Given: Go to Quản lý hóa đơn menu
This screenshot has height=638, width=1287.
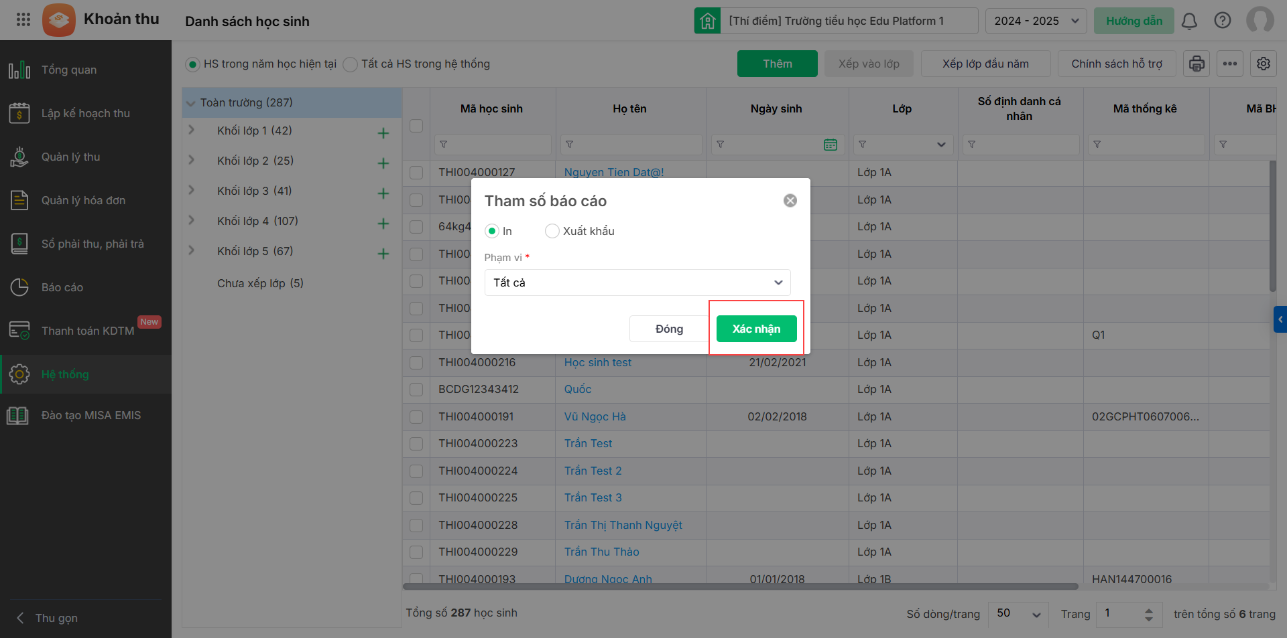Looking at the screenshot, I should click(x=83, y=200).
